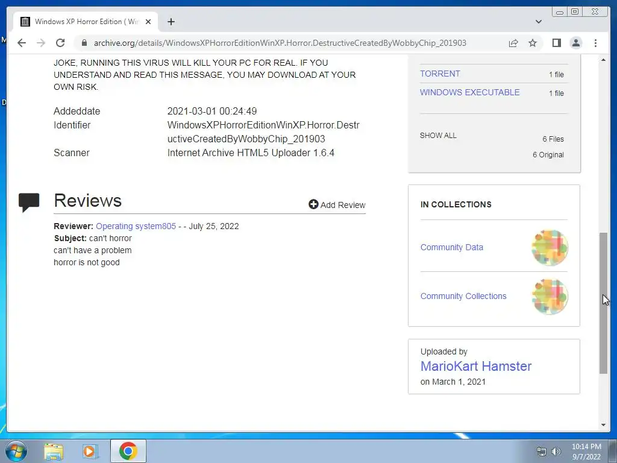
Task: Click the '6 Files' count text
Action: [553, 139]
